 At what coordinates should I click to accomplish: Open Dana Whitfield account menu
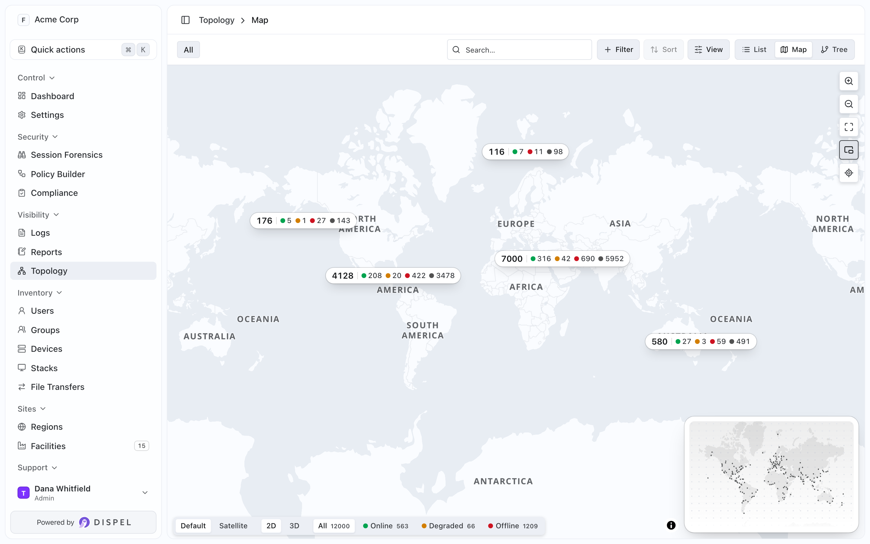click(83, 493)
